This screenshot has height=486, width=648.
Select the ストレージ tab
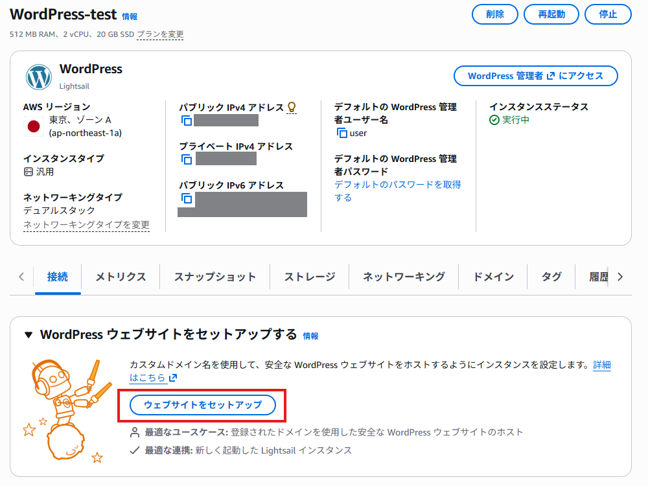tap(310, 277)
